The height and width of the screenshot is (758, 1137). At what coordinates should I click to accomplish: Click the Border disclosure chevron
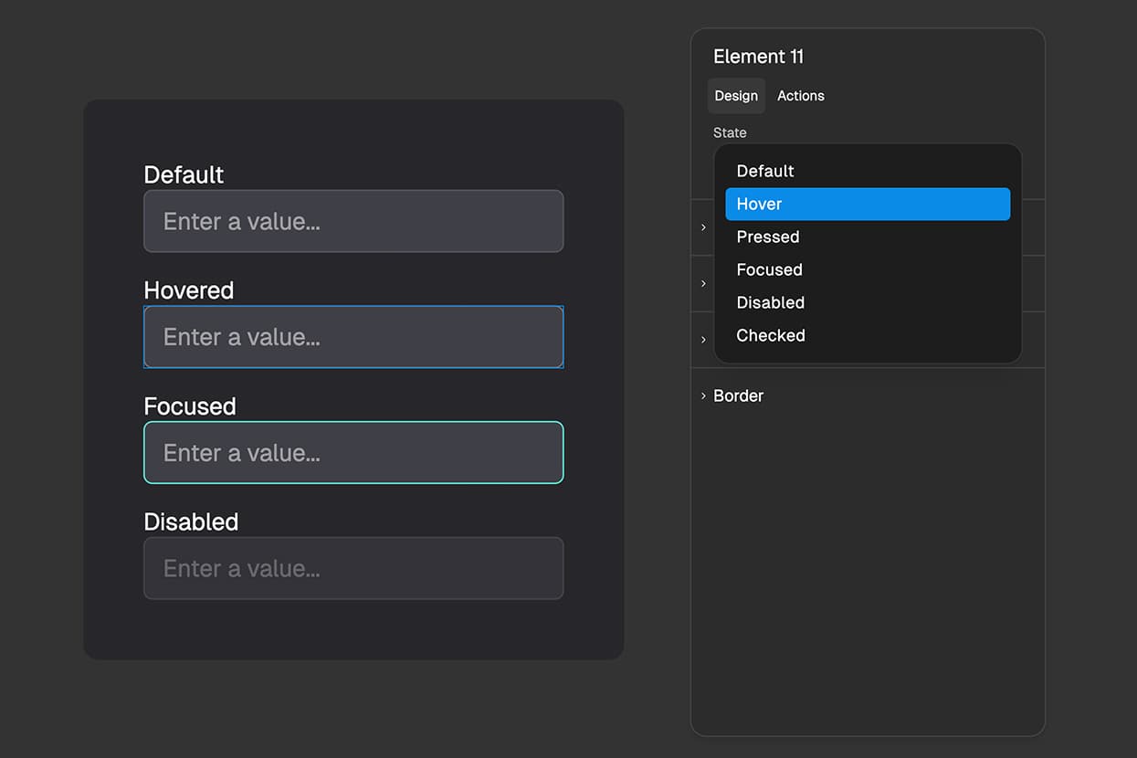pos(702,395)
